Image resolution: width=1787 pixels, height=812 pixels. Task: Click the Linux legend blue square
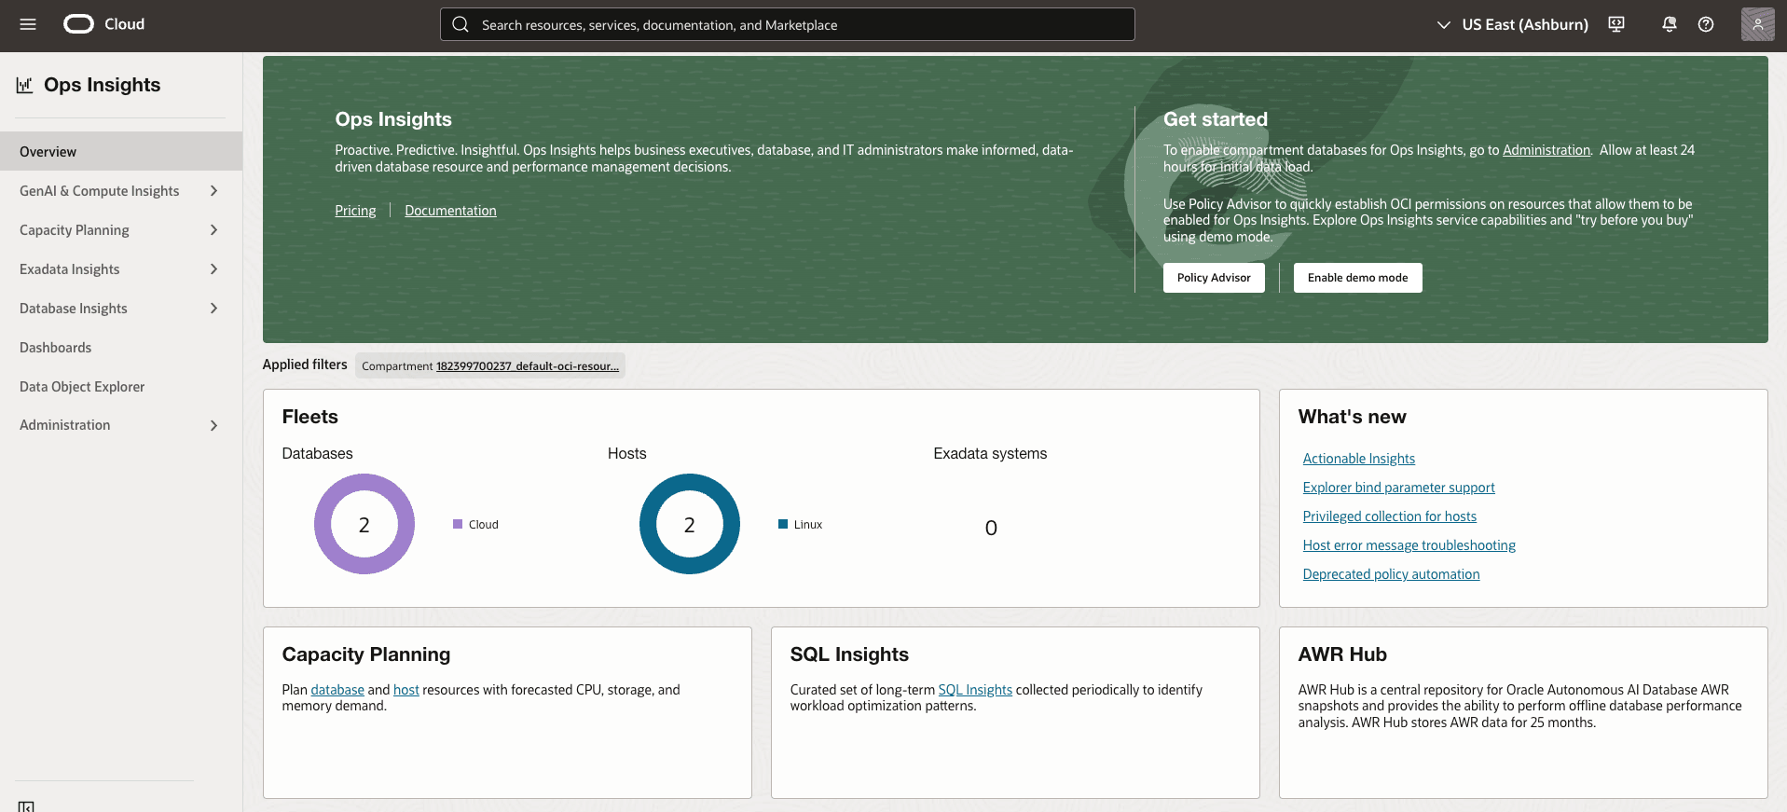[783, 524]
